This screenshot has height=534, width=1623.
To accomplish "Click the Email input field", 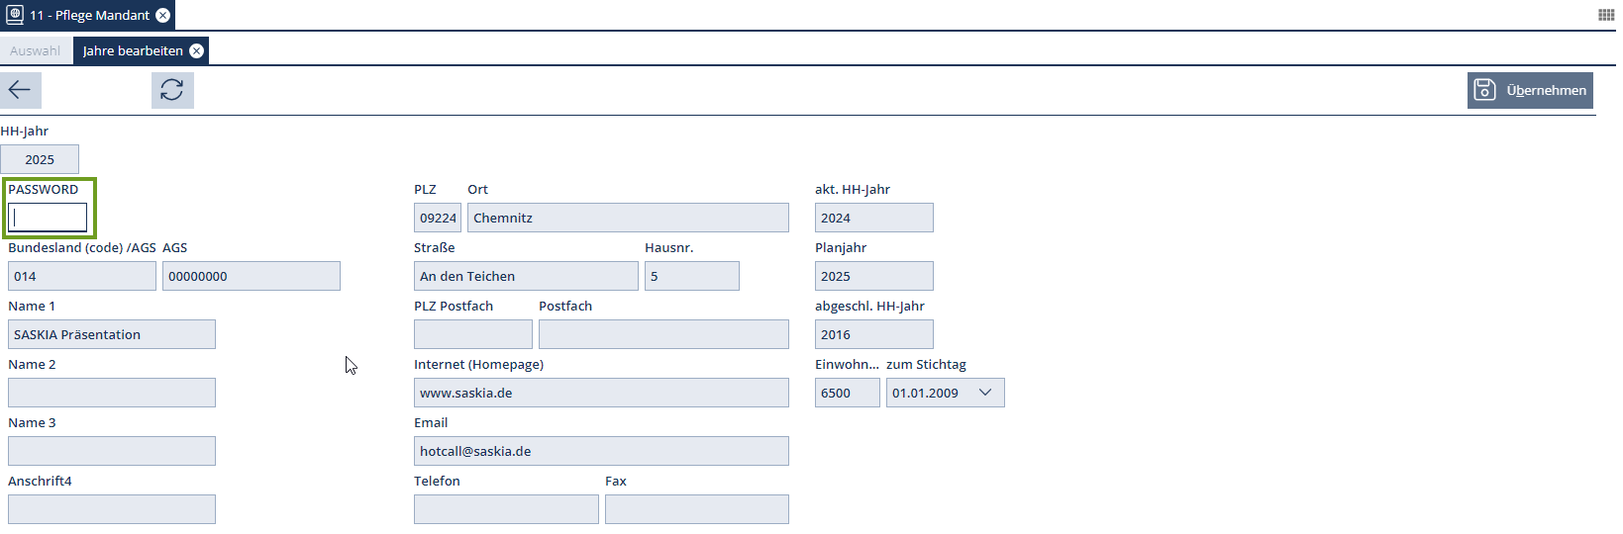I will tap(601, 451).
